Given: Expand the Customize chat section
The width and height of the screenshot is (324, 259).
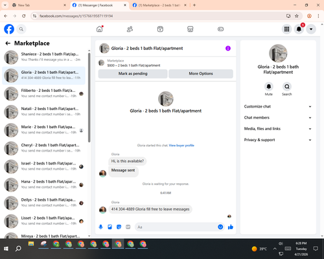Looking at the screenshot, I should click(x=278, y=106).
